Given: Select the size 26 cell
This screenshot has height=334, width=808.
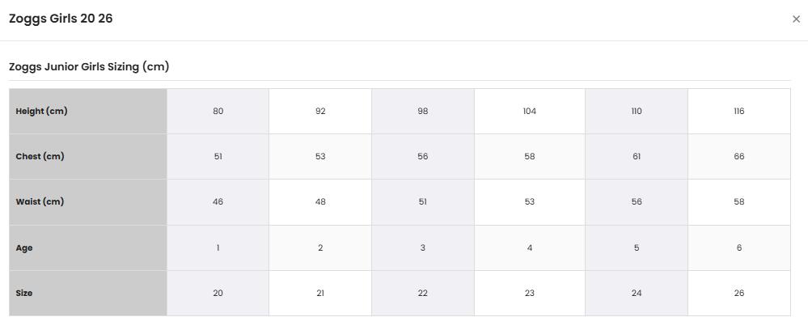Looking at the screenshot, I should tap(739, 293).
